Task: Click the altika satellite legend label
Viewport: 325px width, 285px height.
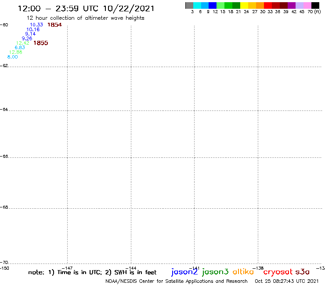Action: [x=243, y=272]
